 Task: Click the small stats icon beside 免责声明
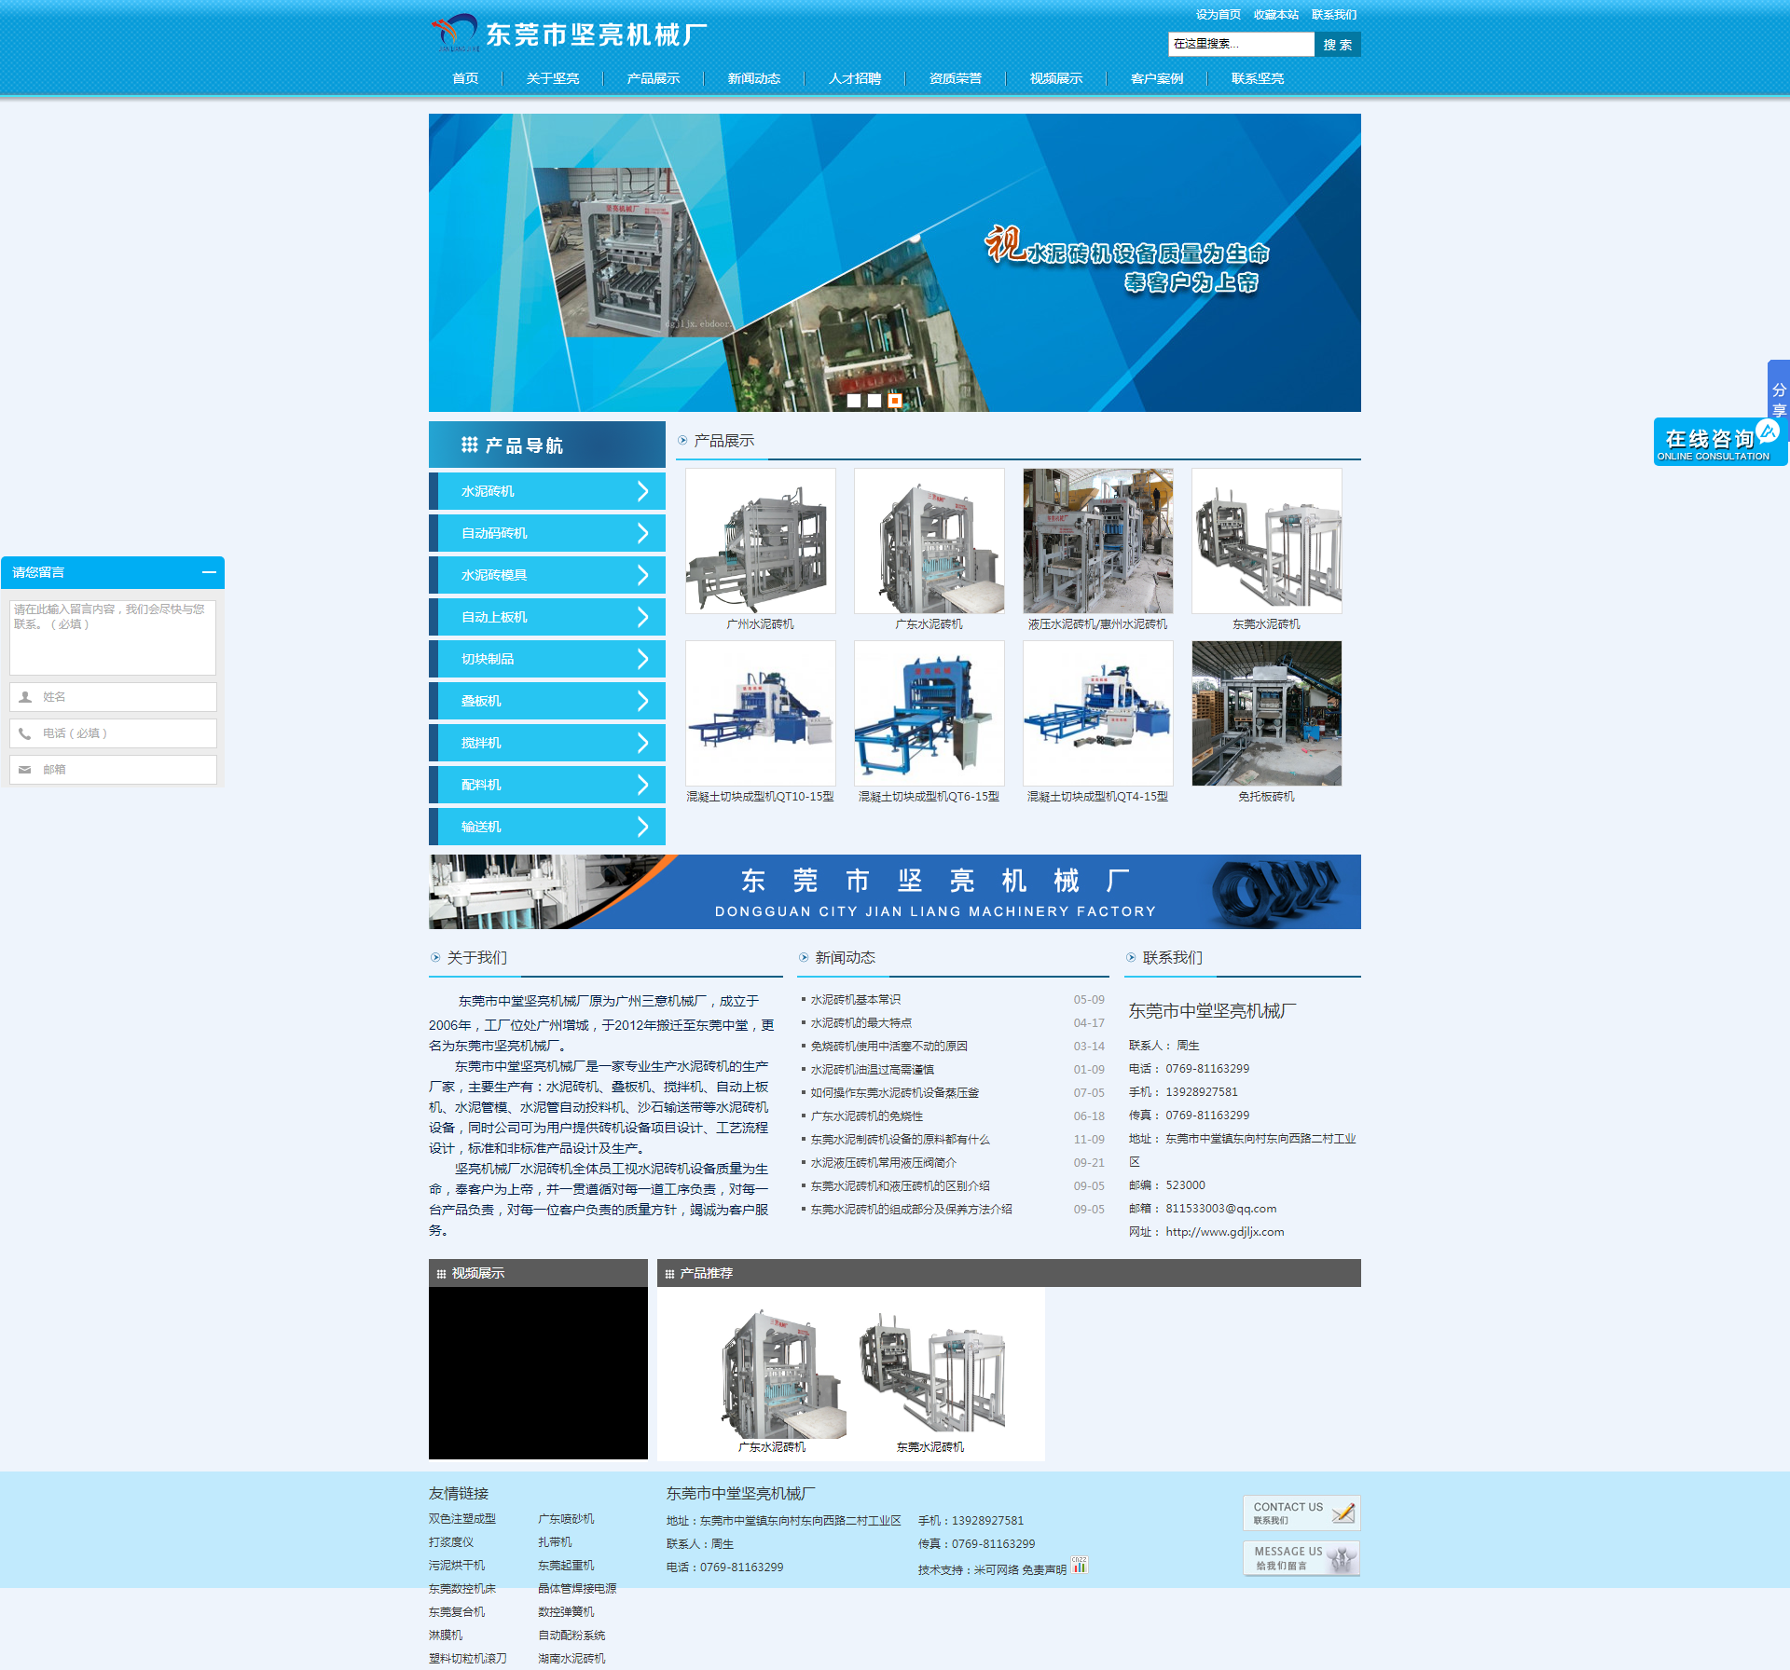(x=1079, y=1566)
